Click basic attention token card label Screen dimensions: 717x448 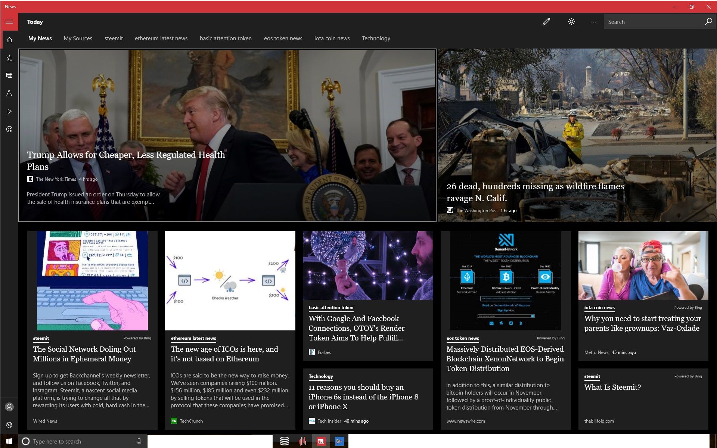(x=331, y=308)
